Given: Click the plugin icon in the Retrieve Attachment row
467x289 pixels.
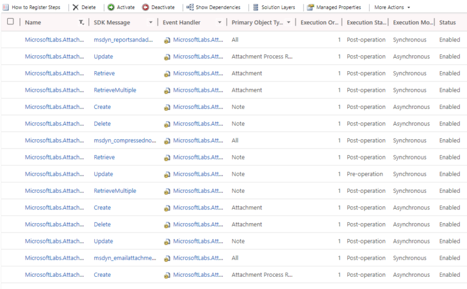Looking at the screenshot, I should pyautogui.click(x=167, y=74).
